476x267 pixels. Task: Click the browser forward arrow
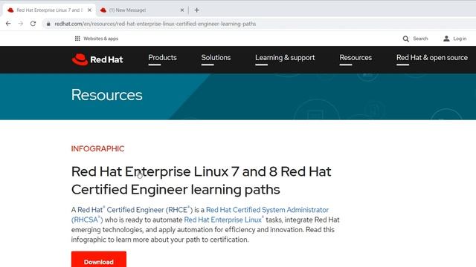click(20, 24)
